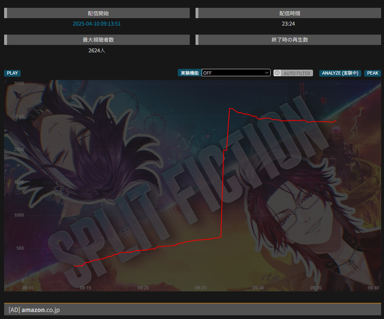The height and width of the screenshot is (319, 384).
Task: Click the info icon on AUTO FILTER
Action: (x=277, y=73)
